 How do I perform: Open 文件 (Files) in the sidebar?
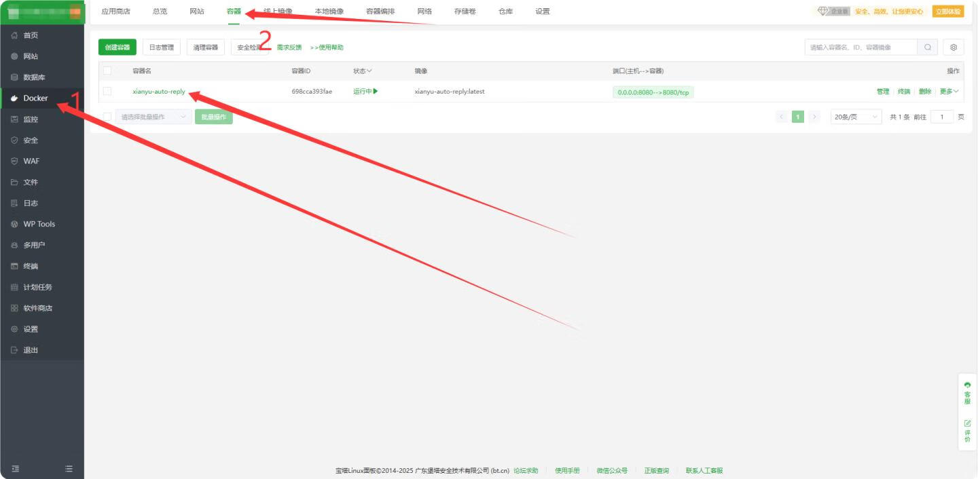point(29,182)
